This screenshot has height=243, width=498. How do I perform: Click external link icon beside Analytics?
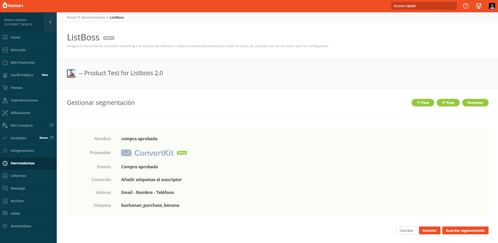51,138
